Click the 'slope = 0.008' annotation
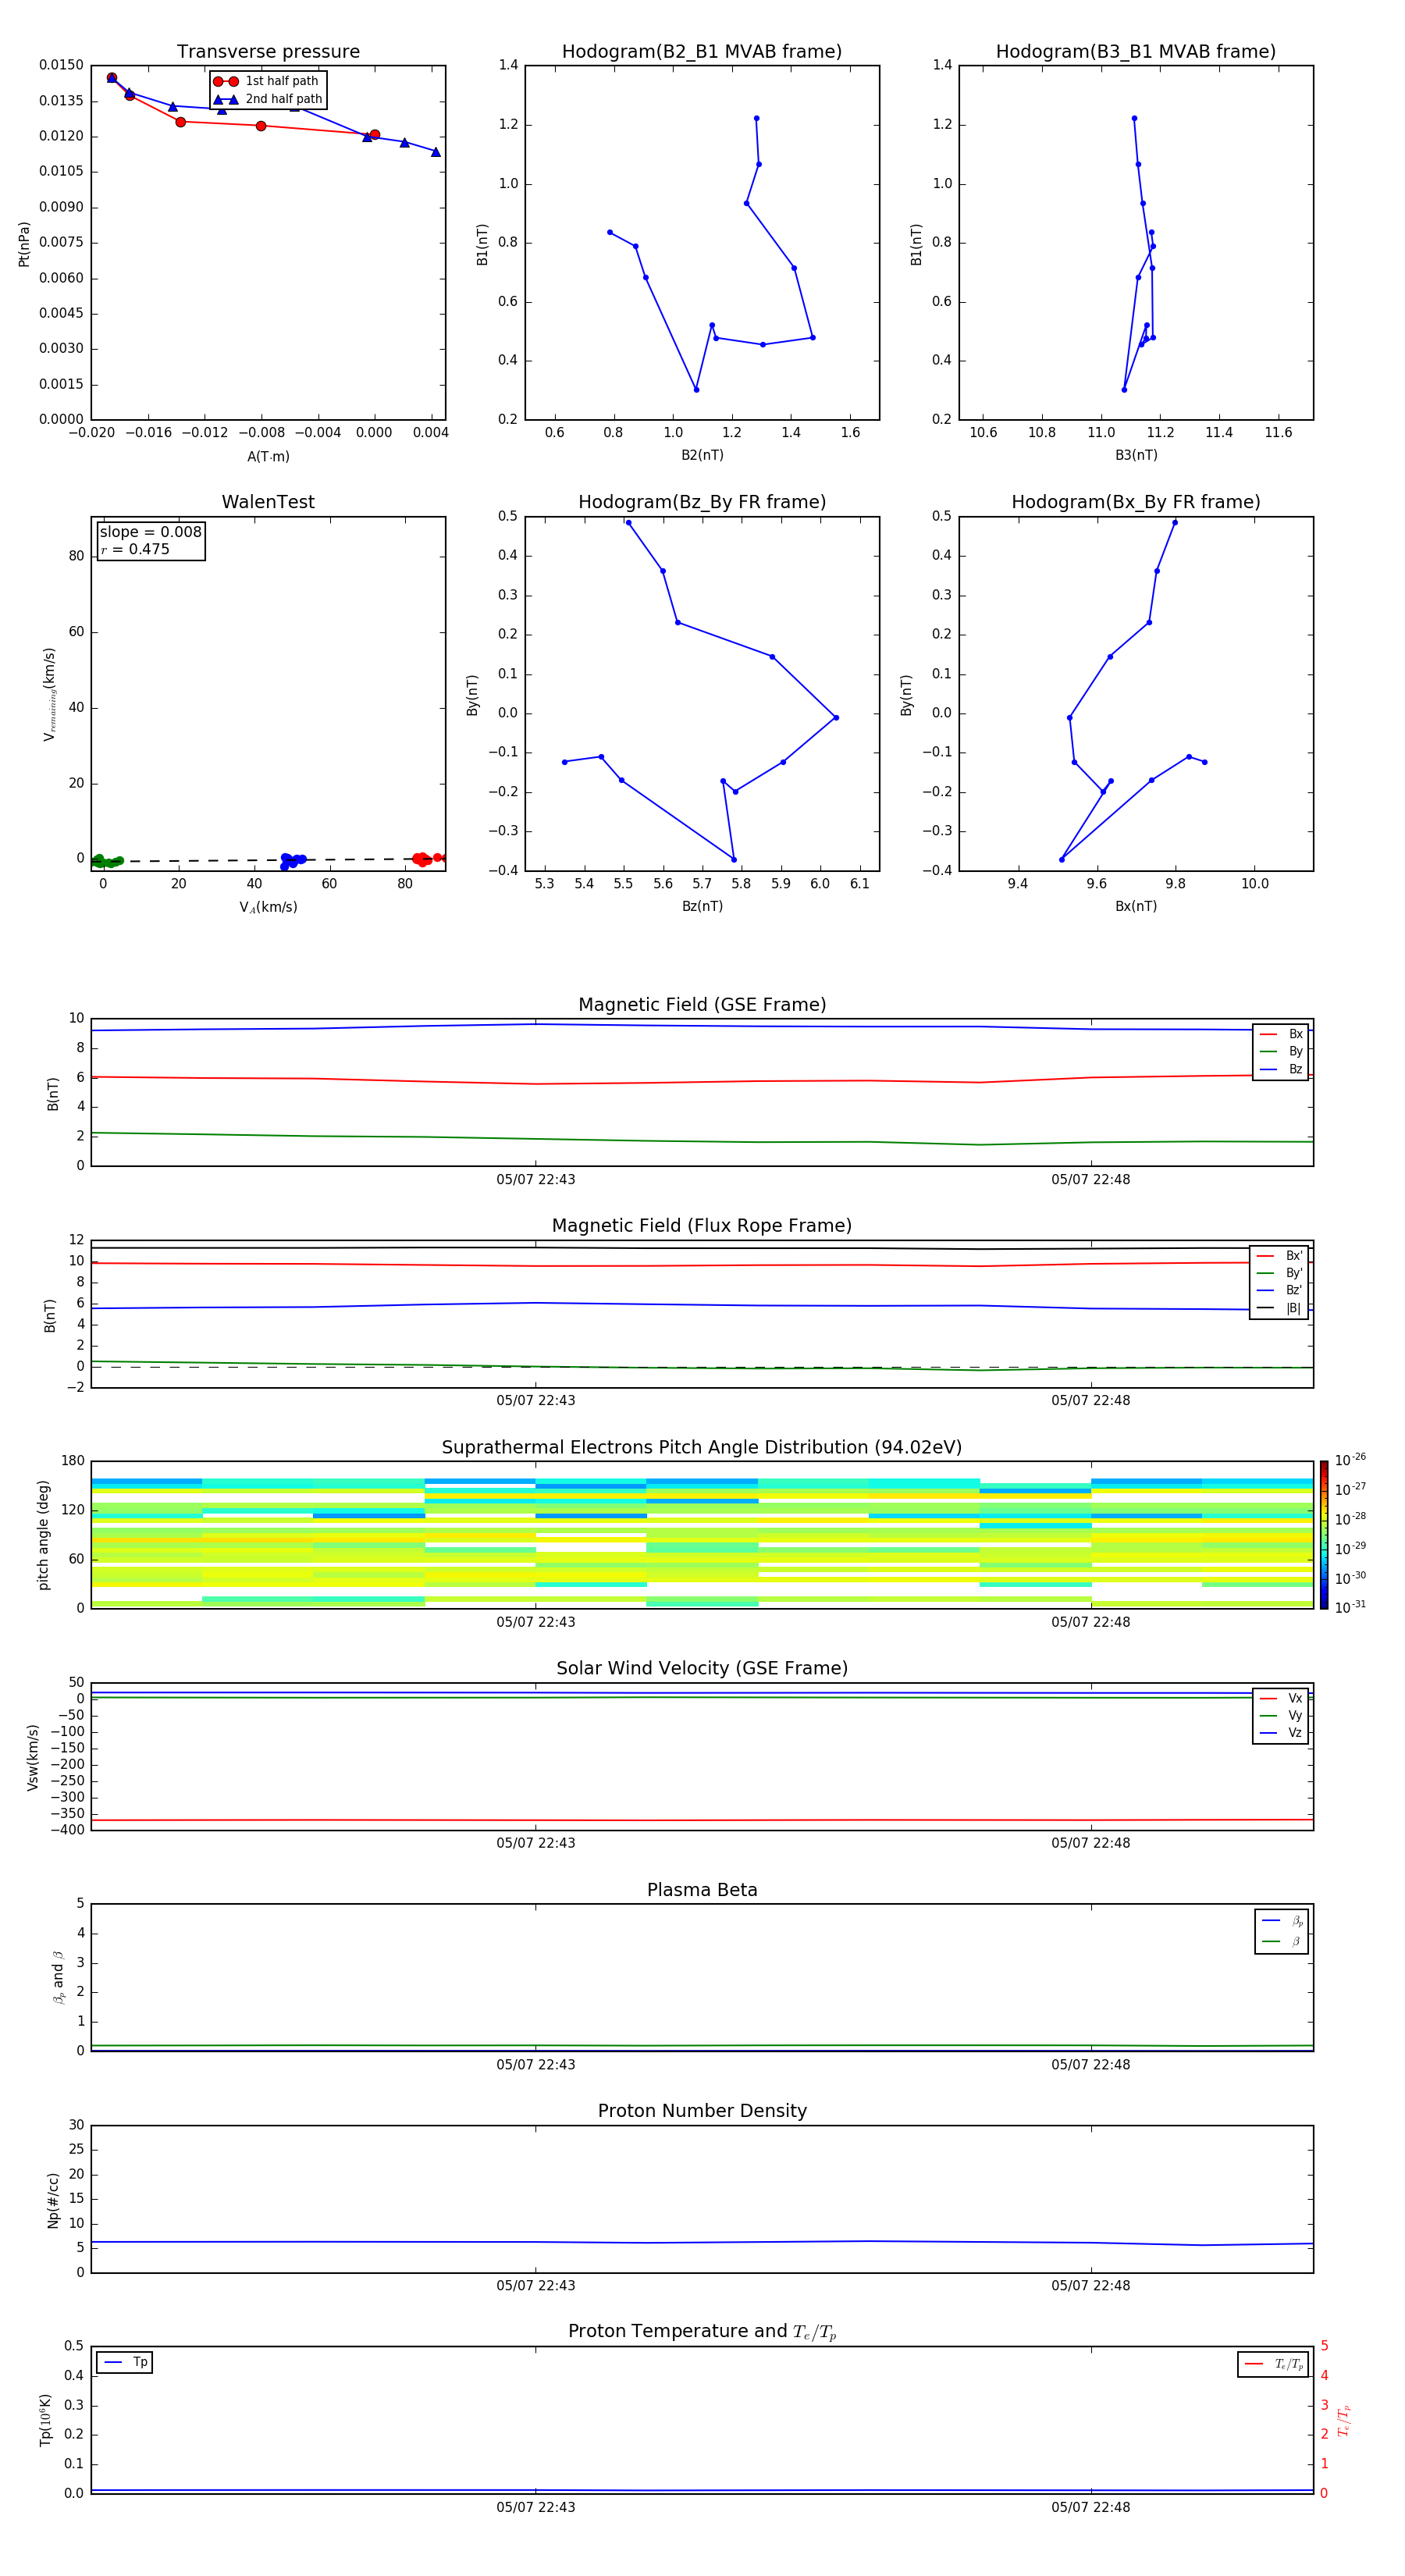 click(151, 532)
